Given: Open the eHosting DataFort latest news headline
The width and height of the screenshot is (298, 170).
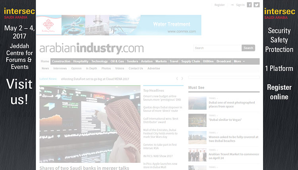Looking at the screenshot, I should pyautogui.click(x=95, y=79).
